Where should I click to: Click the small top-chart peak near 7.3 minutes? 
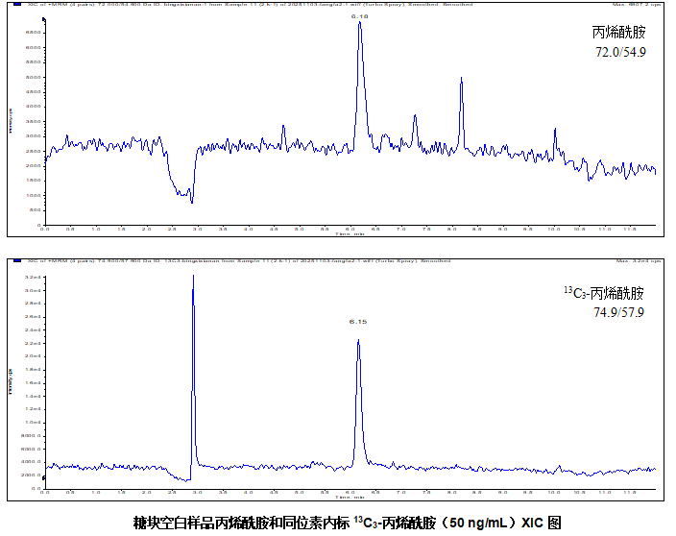pyautogui.click(x=415, y=117)
